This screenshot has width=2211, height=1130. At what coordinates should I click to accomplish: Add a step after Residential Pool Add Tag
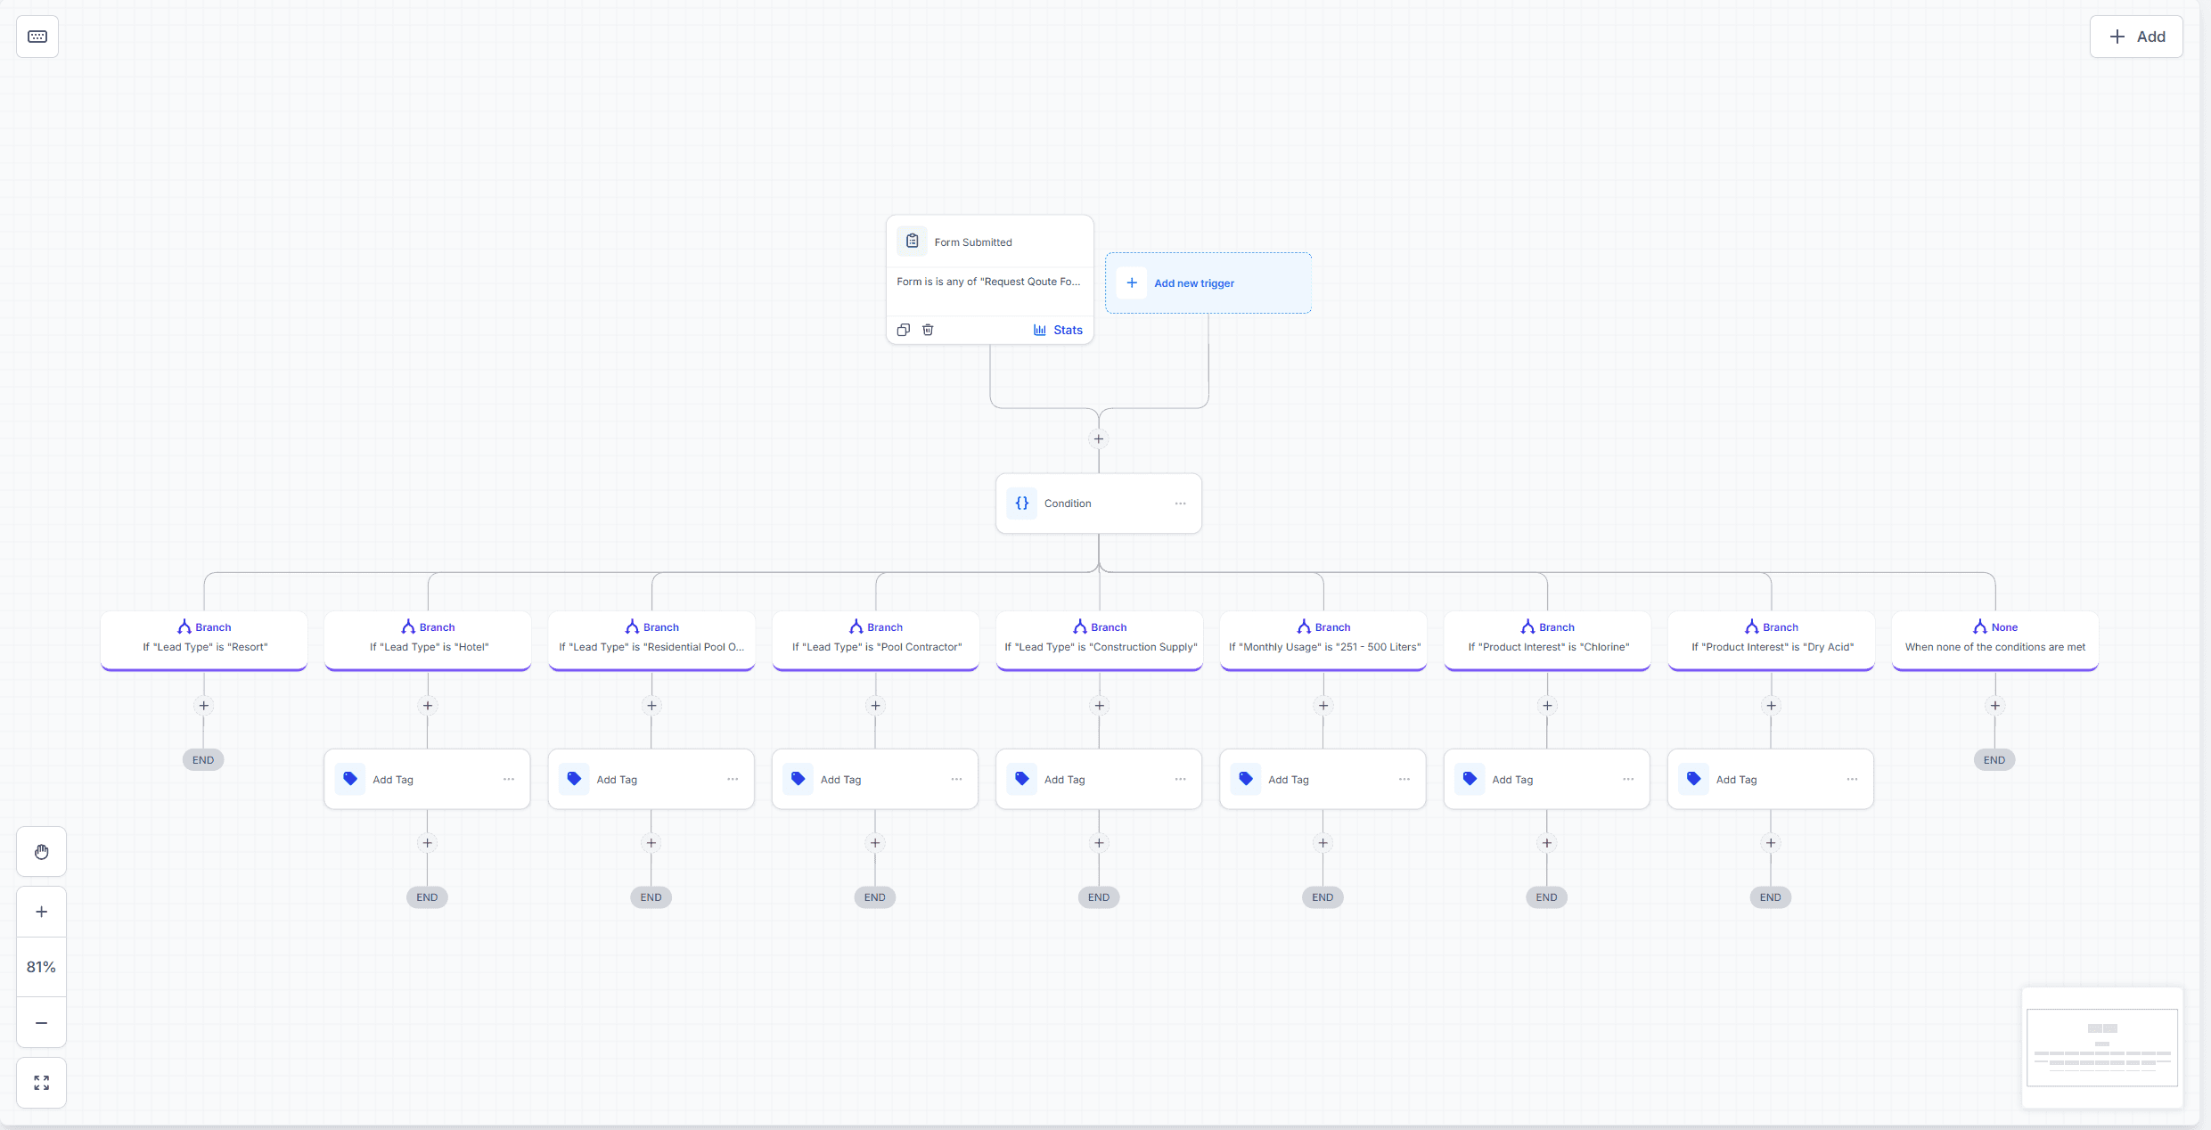[651, 843]
